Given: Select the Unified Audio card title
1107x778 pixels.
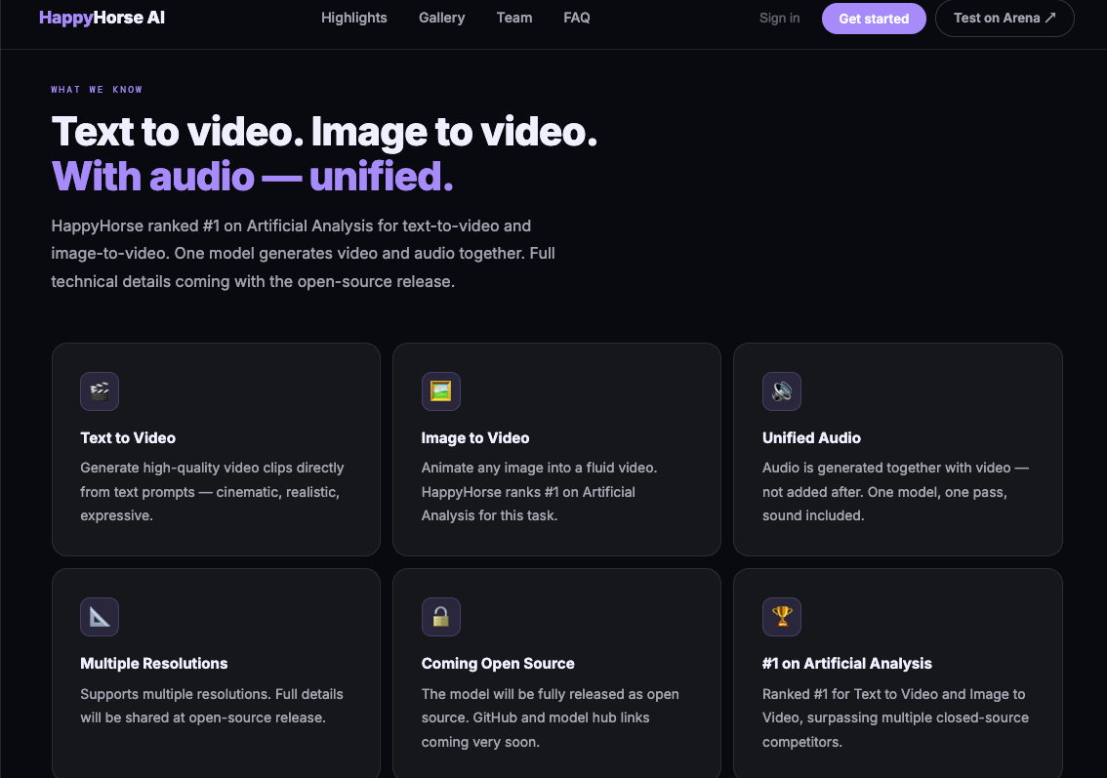Looking at the screenshot, I should click(x=811, y=437).
